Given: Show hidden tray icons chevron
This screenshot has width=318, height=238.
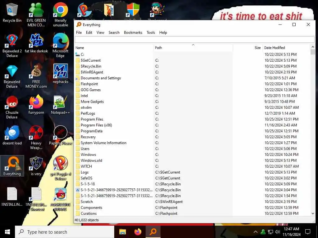Looking at the screenshot, I should coord(256,232).
